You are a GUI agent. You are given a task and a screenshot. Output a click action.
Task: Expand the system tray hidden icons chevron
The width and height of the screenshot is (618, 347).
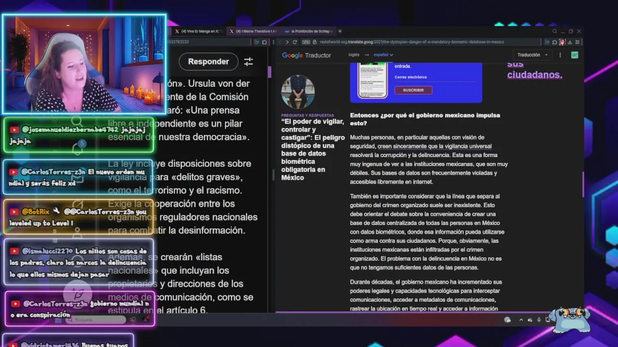pyautogui.click(x=521, y=320)
